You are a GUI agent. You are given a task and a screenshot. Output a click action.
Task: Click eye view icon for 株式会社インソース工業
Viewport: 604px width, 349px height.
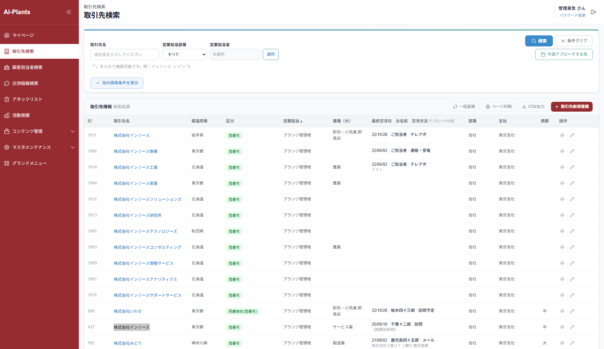(x=562, y=167)
